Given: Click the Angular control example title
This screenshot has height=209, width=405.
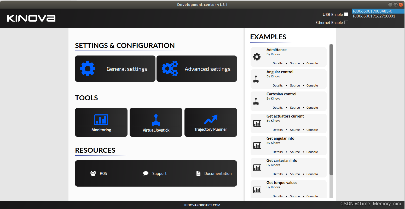Looking at the screenshot, I should 280,72.
